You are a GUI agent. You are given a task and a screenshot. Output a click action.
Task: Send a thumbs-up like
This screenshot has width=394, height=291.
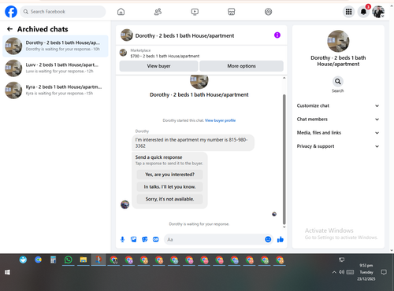(281, 239)
